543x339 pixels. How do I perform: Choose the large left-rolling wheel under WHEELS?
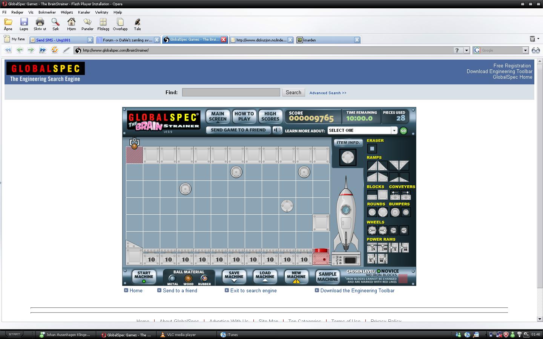pos(372,230)
